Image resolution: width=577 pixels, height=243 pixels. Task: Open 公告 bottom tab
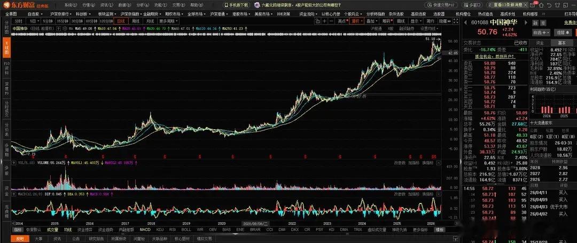tap(76, 239)
